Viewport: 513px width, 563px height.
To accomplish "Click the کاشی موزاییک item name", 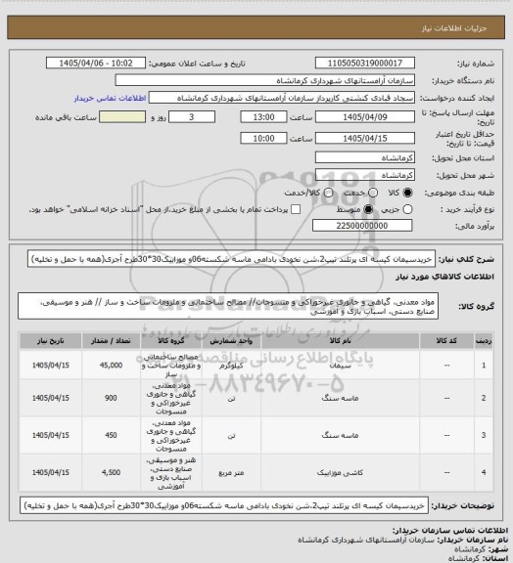I will click(x=341, y=473).
